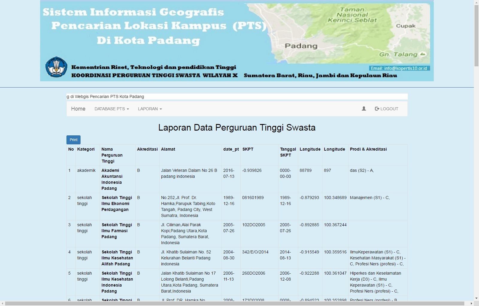
Task: Open the DATABASE PTS dropdown menu
Action: (x=112, y=109)
